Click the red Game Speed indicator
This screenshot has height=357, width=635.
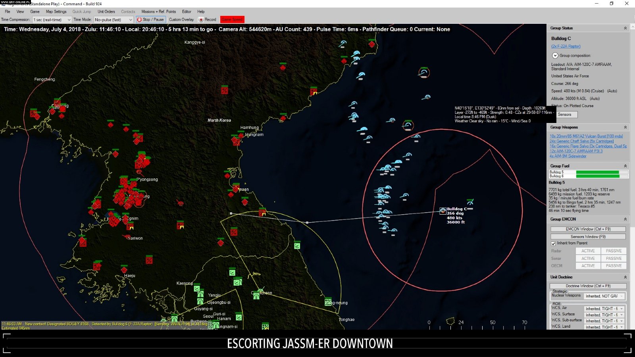[x=232, y=19]
